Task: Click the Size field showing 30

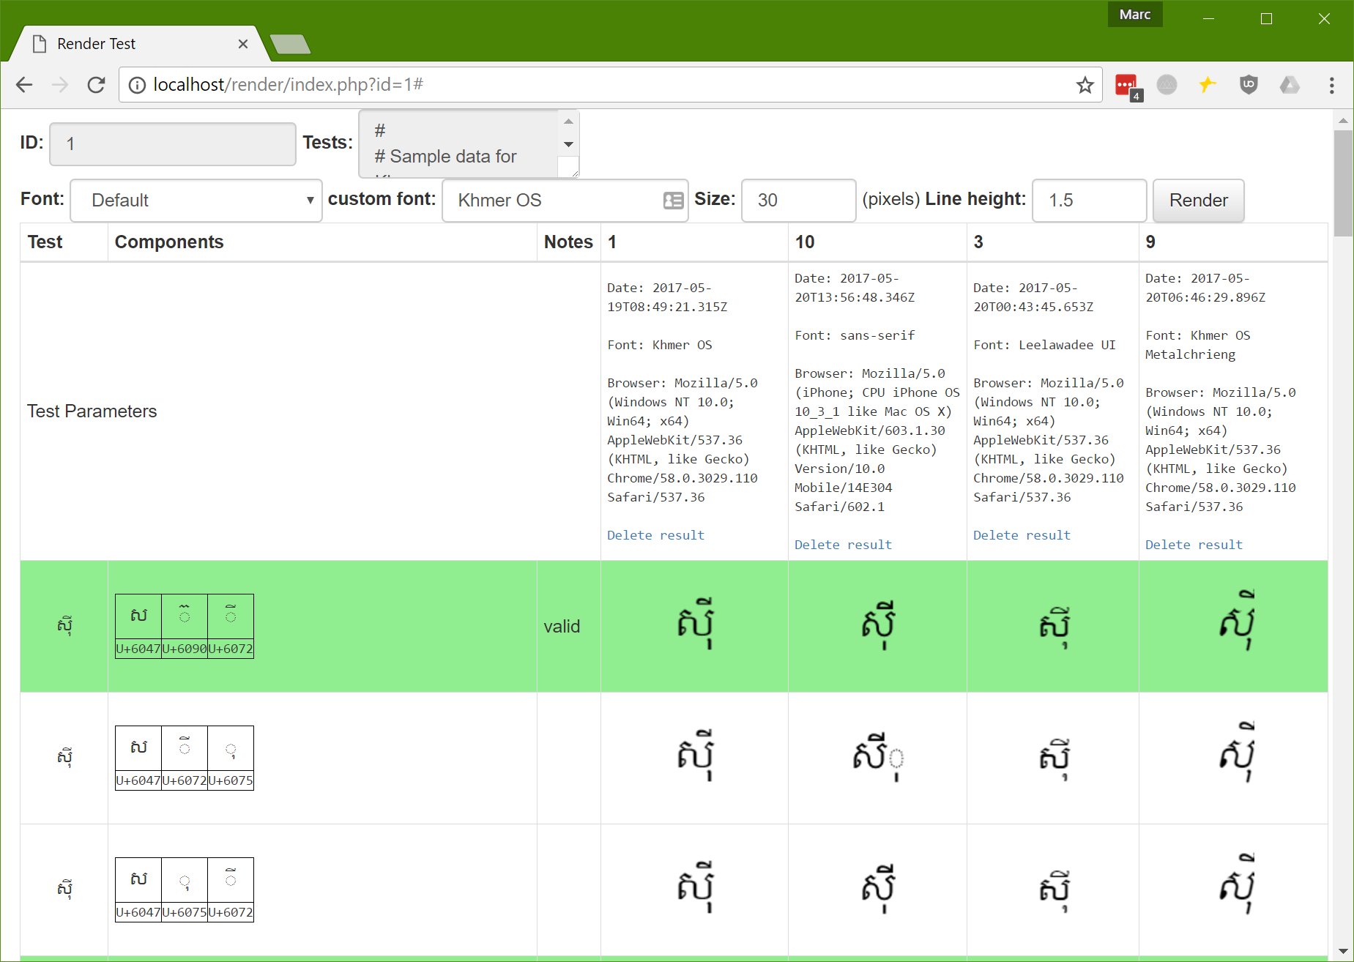Action: click(x=799, y=201)
